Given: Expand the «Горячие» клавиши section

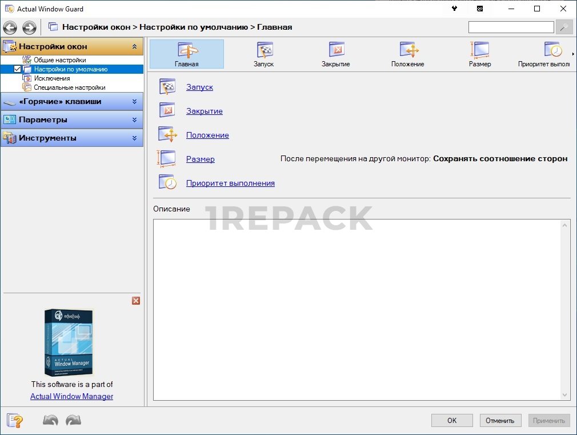Looking at the screenshot, I should click(134, 102).
